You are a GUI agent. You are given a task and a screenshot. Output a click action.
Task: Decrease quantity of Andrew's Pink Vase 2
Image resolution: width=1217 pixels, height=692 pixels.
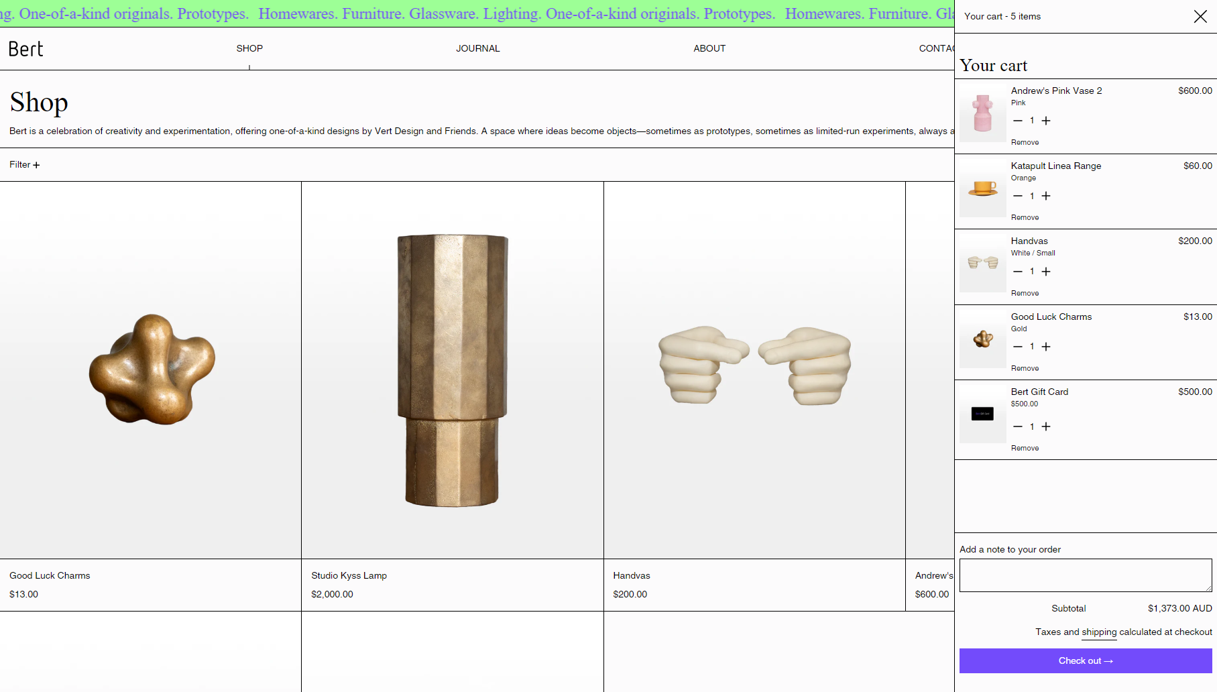pos(1017,121)
